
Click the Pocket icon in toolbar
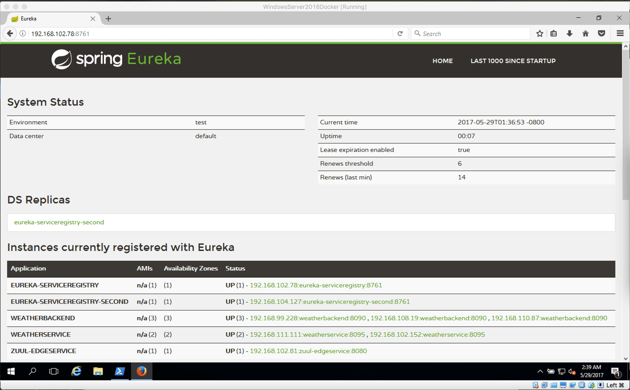click(x=601, y=33)
